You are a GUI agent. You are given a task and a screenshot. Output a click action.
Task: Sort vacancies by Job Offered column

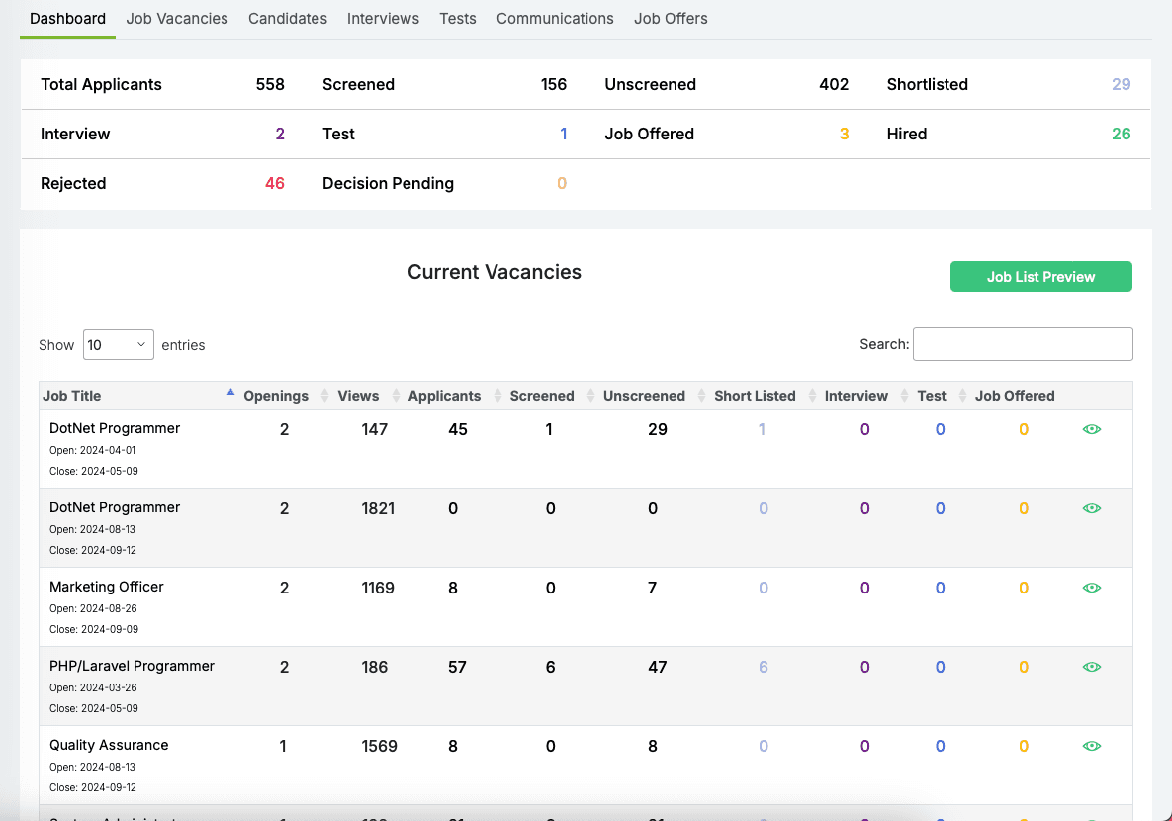1015,396
